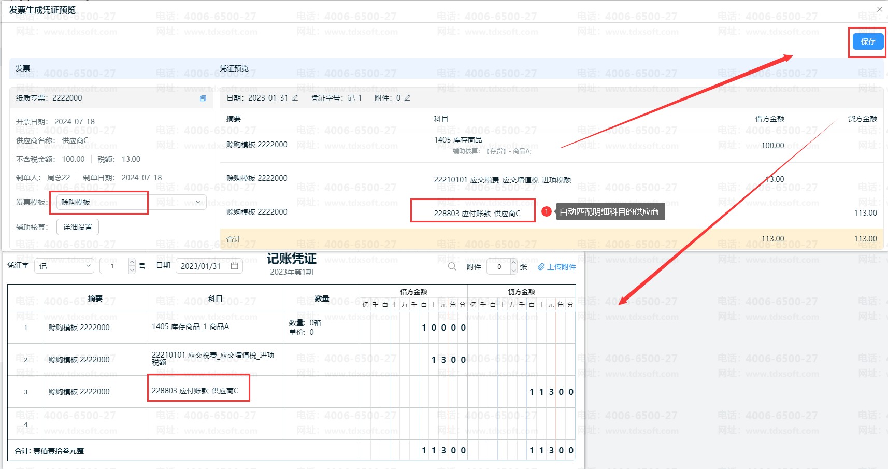Screen dimensions: 888x469
Task: Click the paperclip 上传附件 link
Action: 557,267
